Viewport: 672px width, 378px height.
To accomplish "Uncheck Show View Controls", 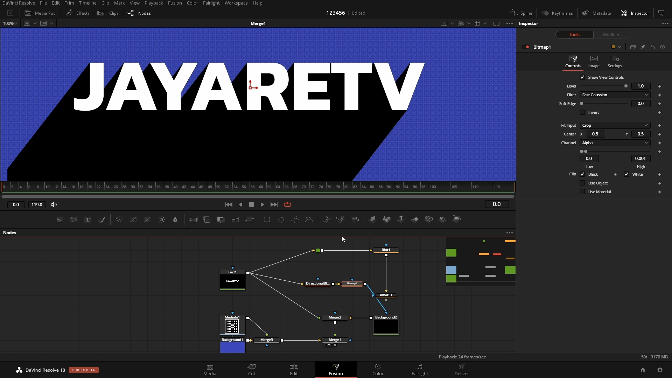I will tap(582, 77).
